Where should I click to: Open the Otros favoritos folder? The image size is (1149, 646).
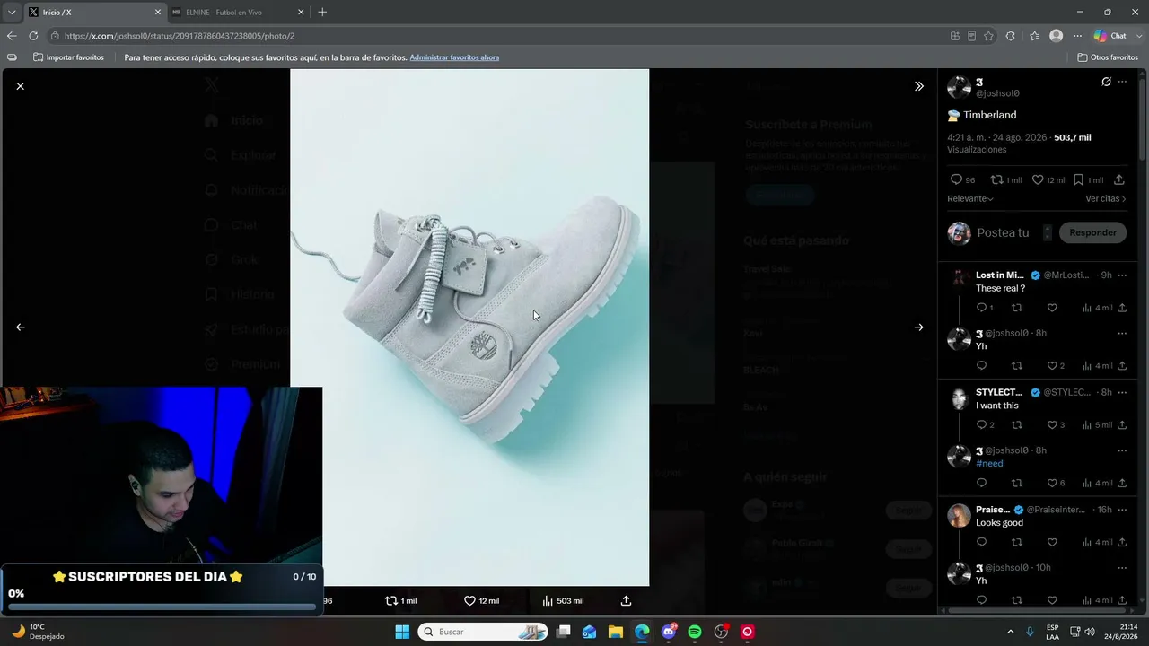click(1108, 57)
